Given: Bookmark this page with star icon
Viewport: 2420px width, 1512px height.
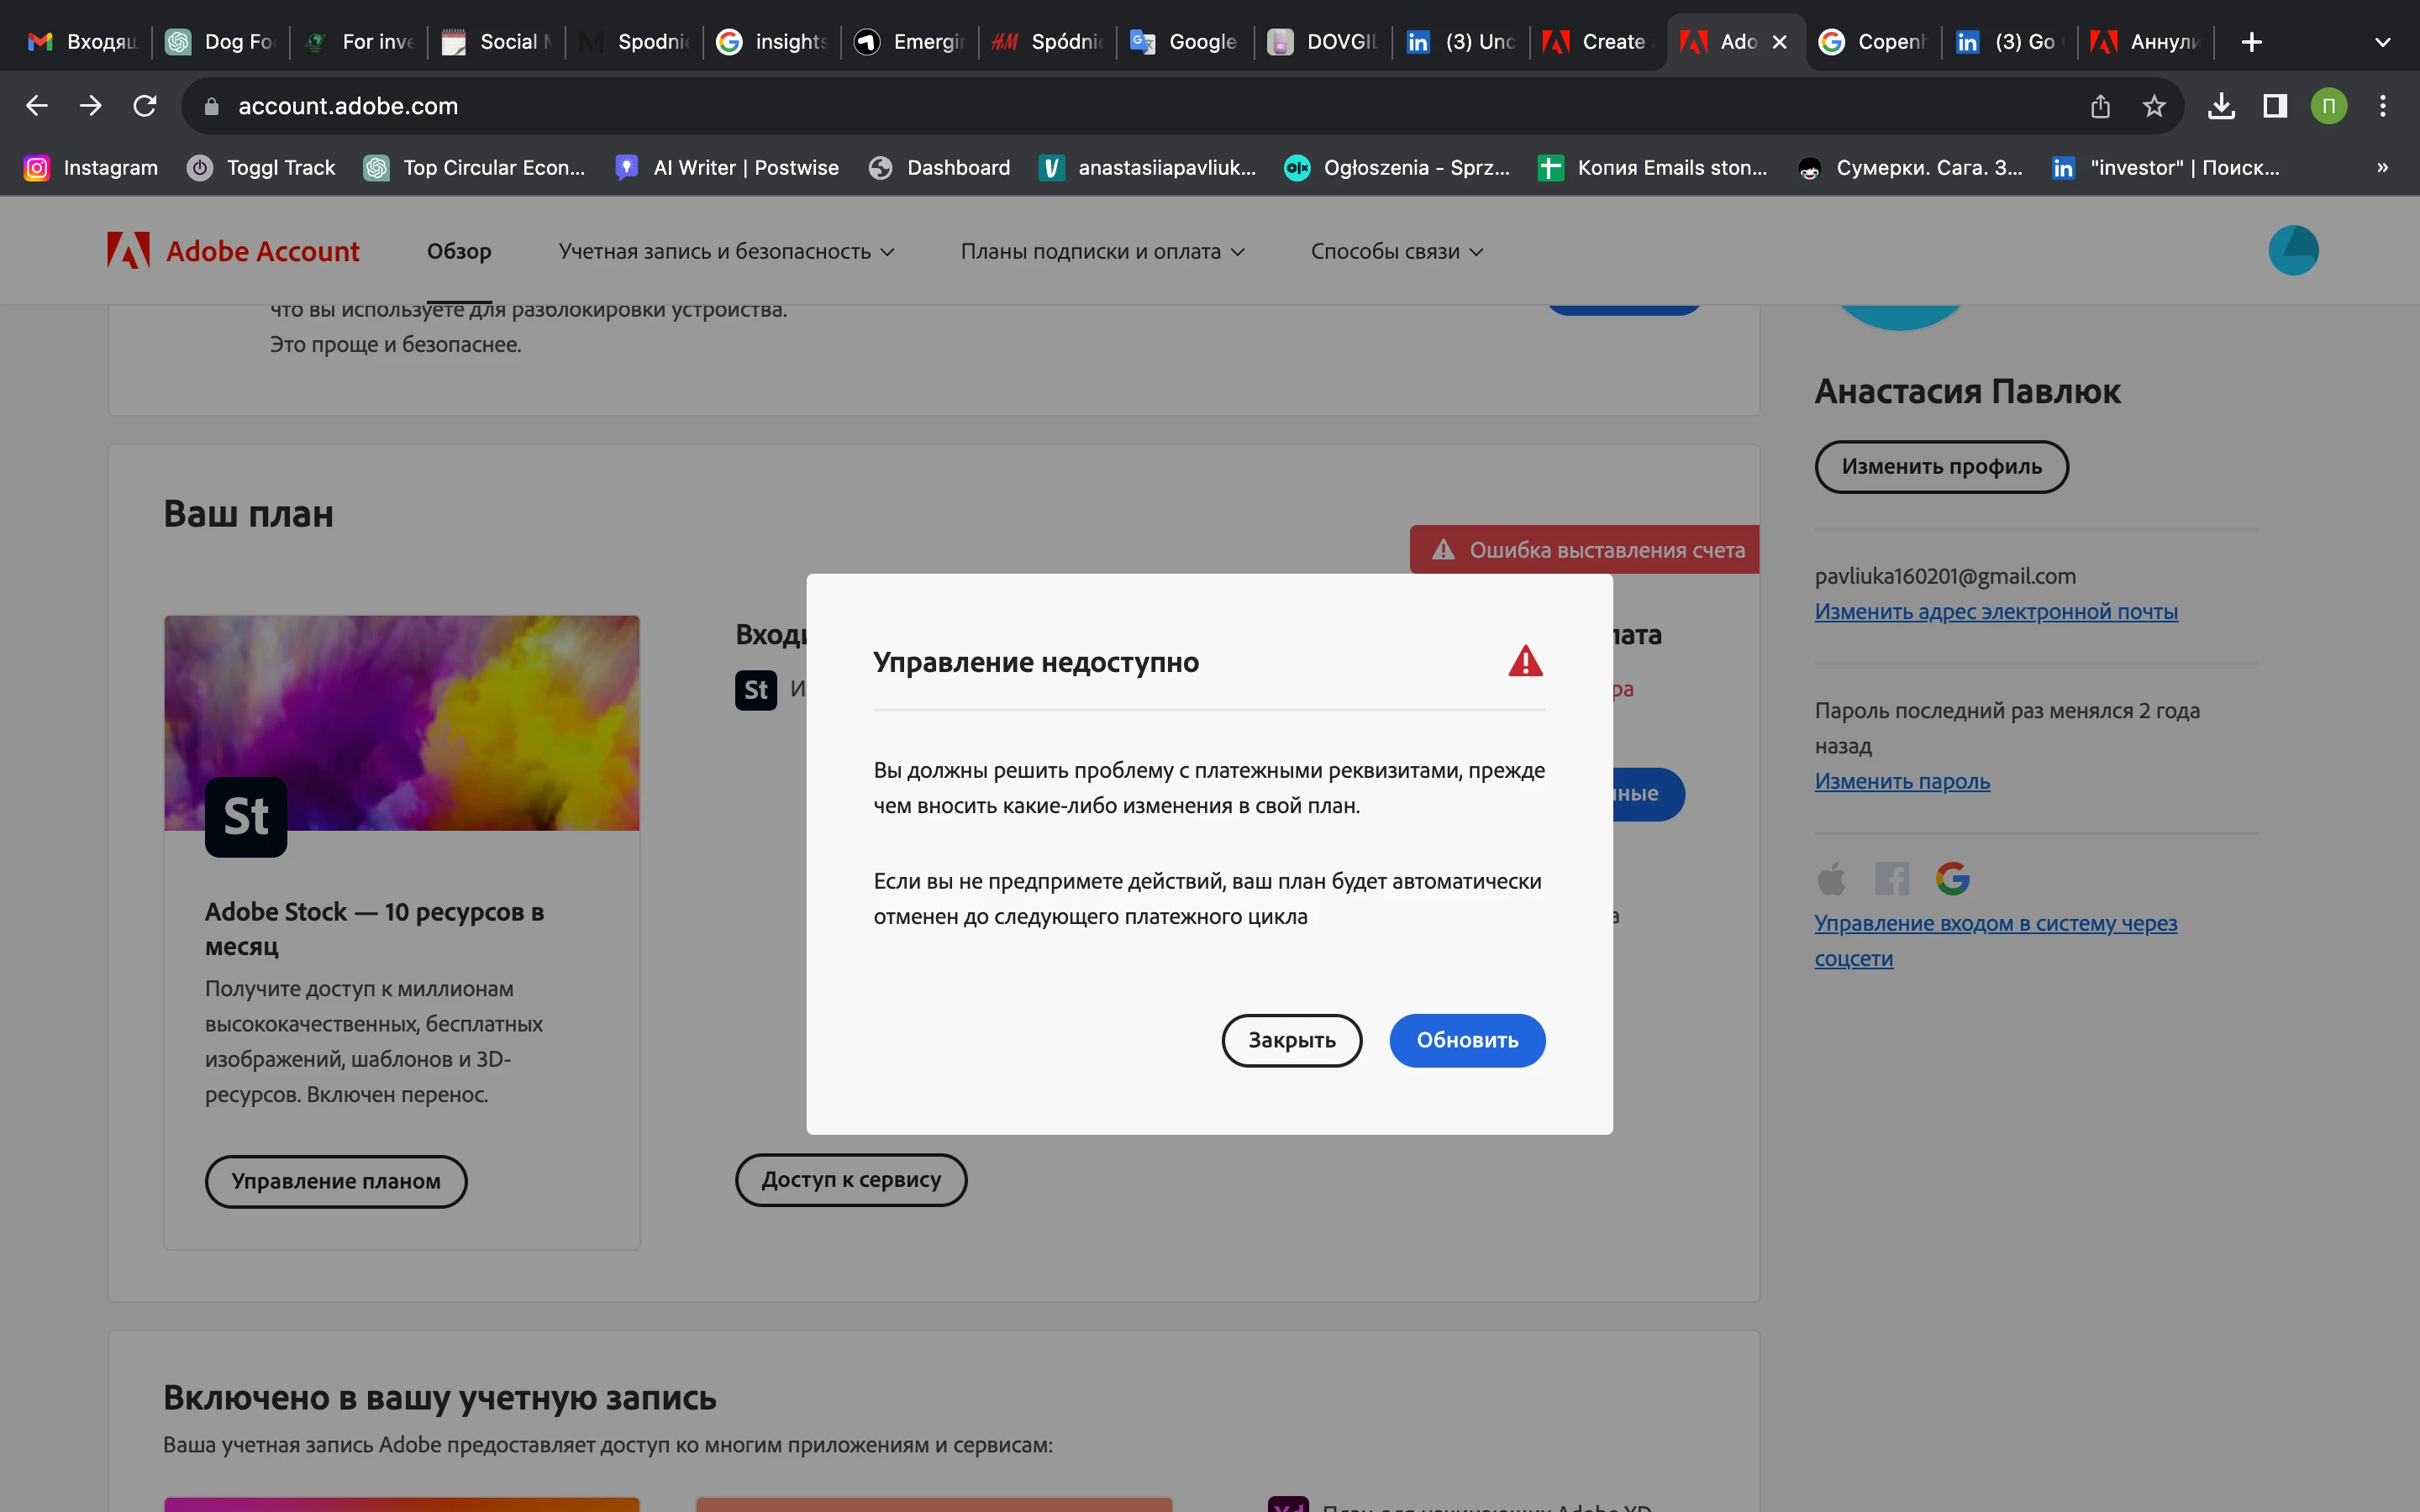Looking at the screenshot, I should click(2153, 106).
